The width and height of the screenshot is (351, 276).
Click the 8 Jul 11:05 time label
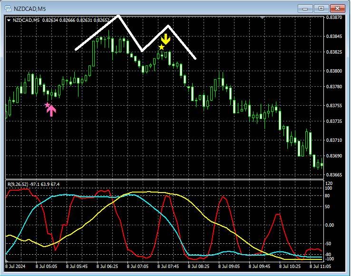point(321,267)
